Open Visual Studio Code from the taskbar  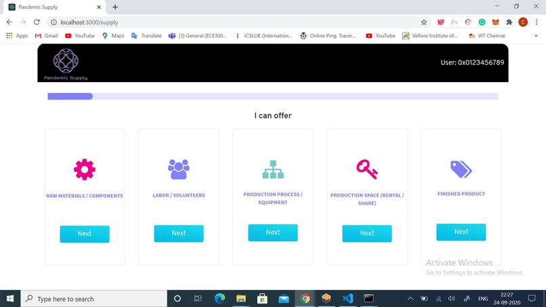click(x=348, y=299)
